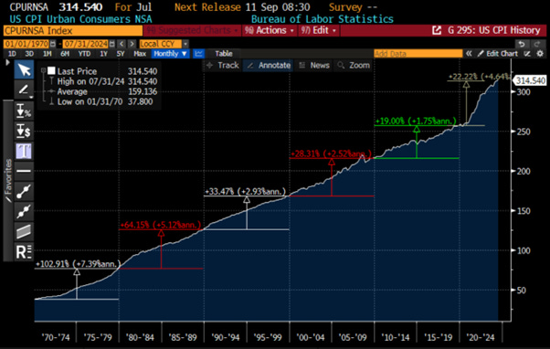The width and height of the screenshot is (550, 349).
Task: Click the 314.540 last price axis label
Action: coord(530,80)
